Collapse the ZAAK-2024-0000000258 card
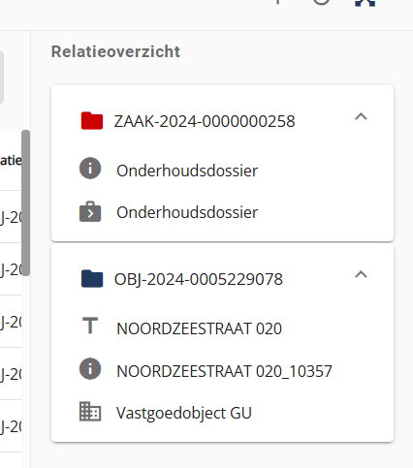The height and width of the screenshot is (468, 413). click(361, 116)
